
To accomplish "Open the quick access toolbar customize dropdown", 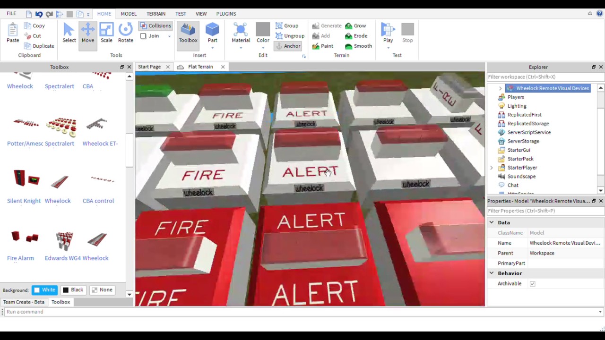I will pyautogui.click(x=88, y=15).
